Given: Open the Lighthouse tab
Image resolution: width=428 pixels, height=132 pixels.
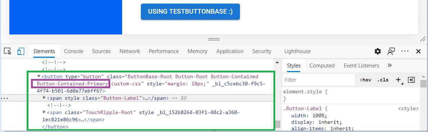Looking at the screenshot, I should click(x=297, y=51).
